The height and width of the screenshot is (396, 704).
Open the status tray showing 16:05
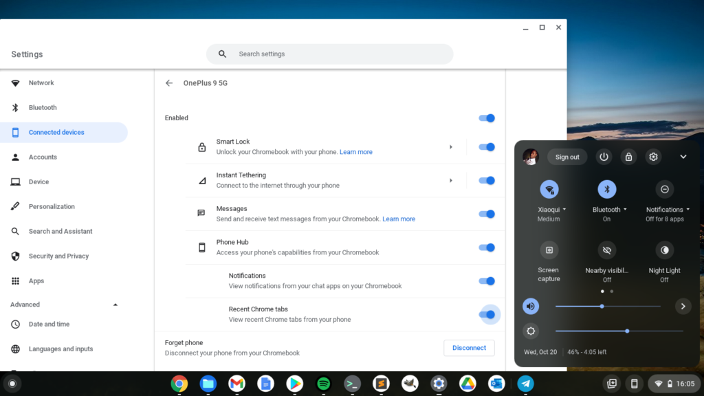coord(675,384)
